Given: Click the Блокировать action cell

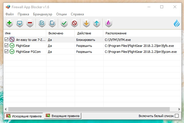Looking at the screenshot, I should (86, 40).
